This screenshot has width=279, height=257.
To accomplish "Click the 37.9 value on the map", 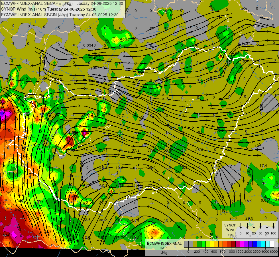I will pos(135,150).
